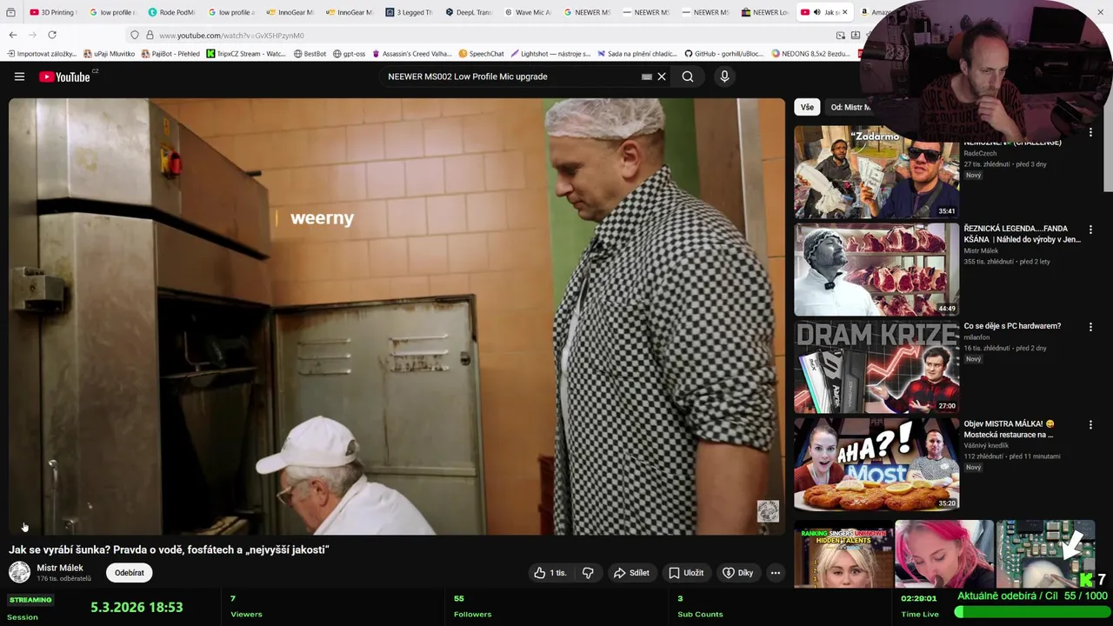
Task: Click the Co se děje s PC hardwarem title
Action: click(x=1012, y=326)
